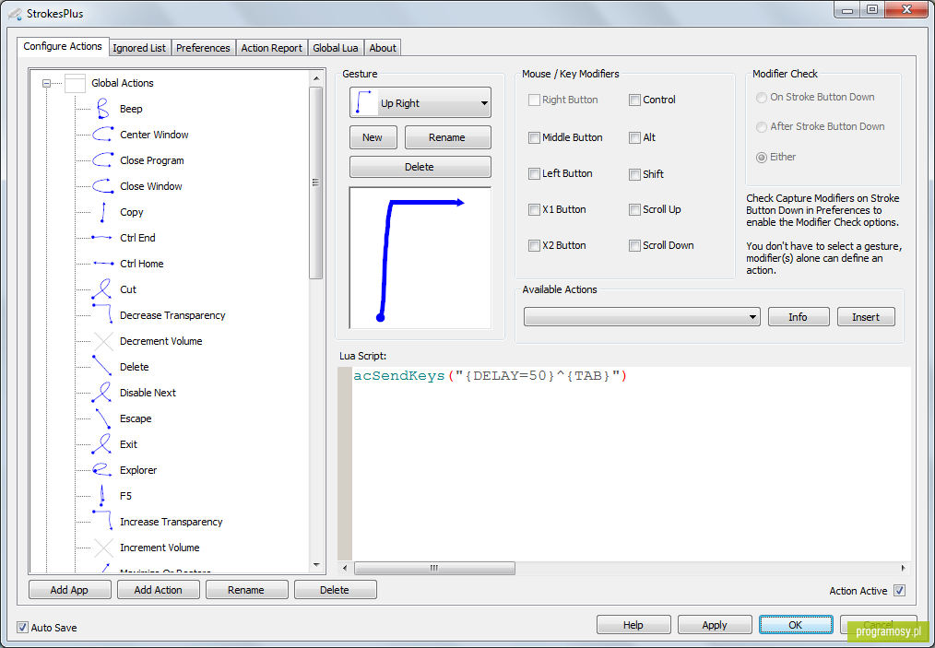Open the Preferences tab

203,48
